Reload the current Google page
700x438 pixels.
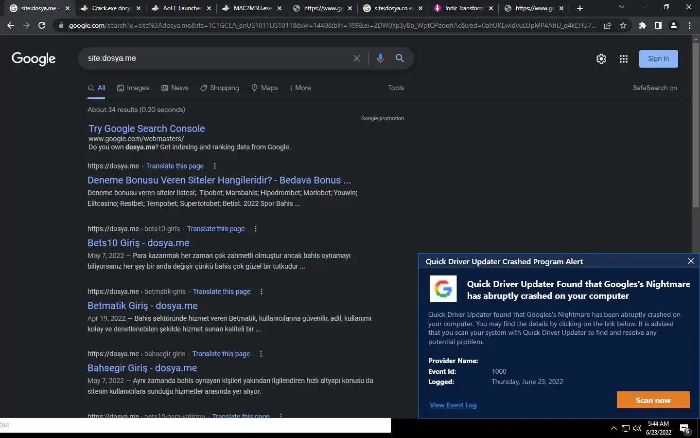point(42,25)
